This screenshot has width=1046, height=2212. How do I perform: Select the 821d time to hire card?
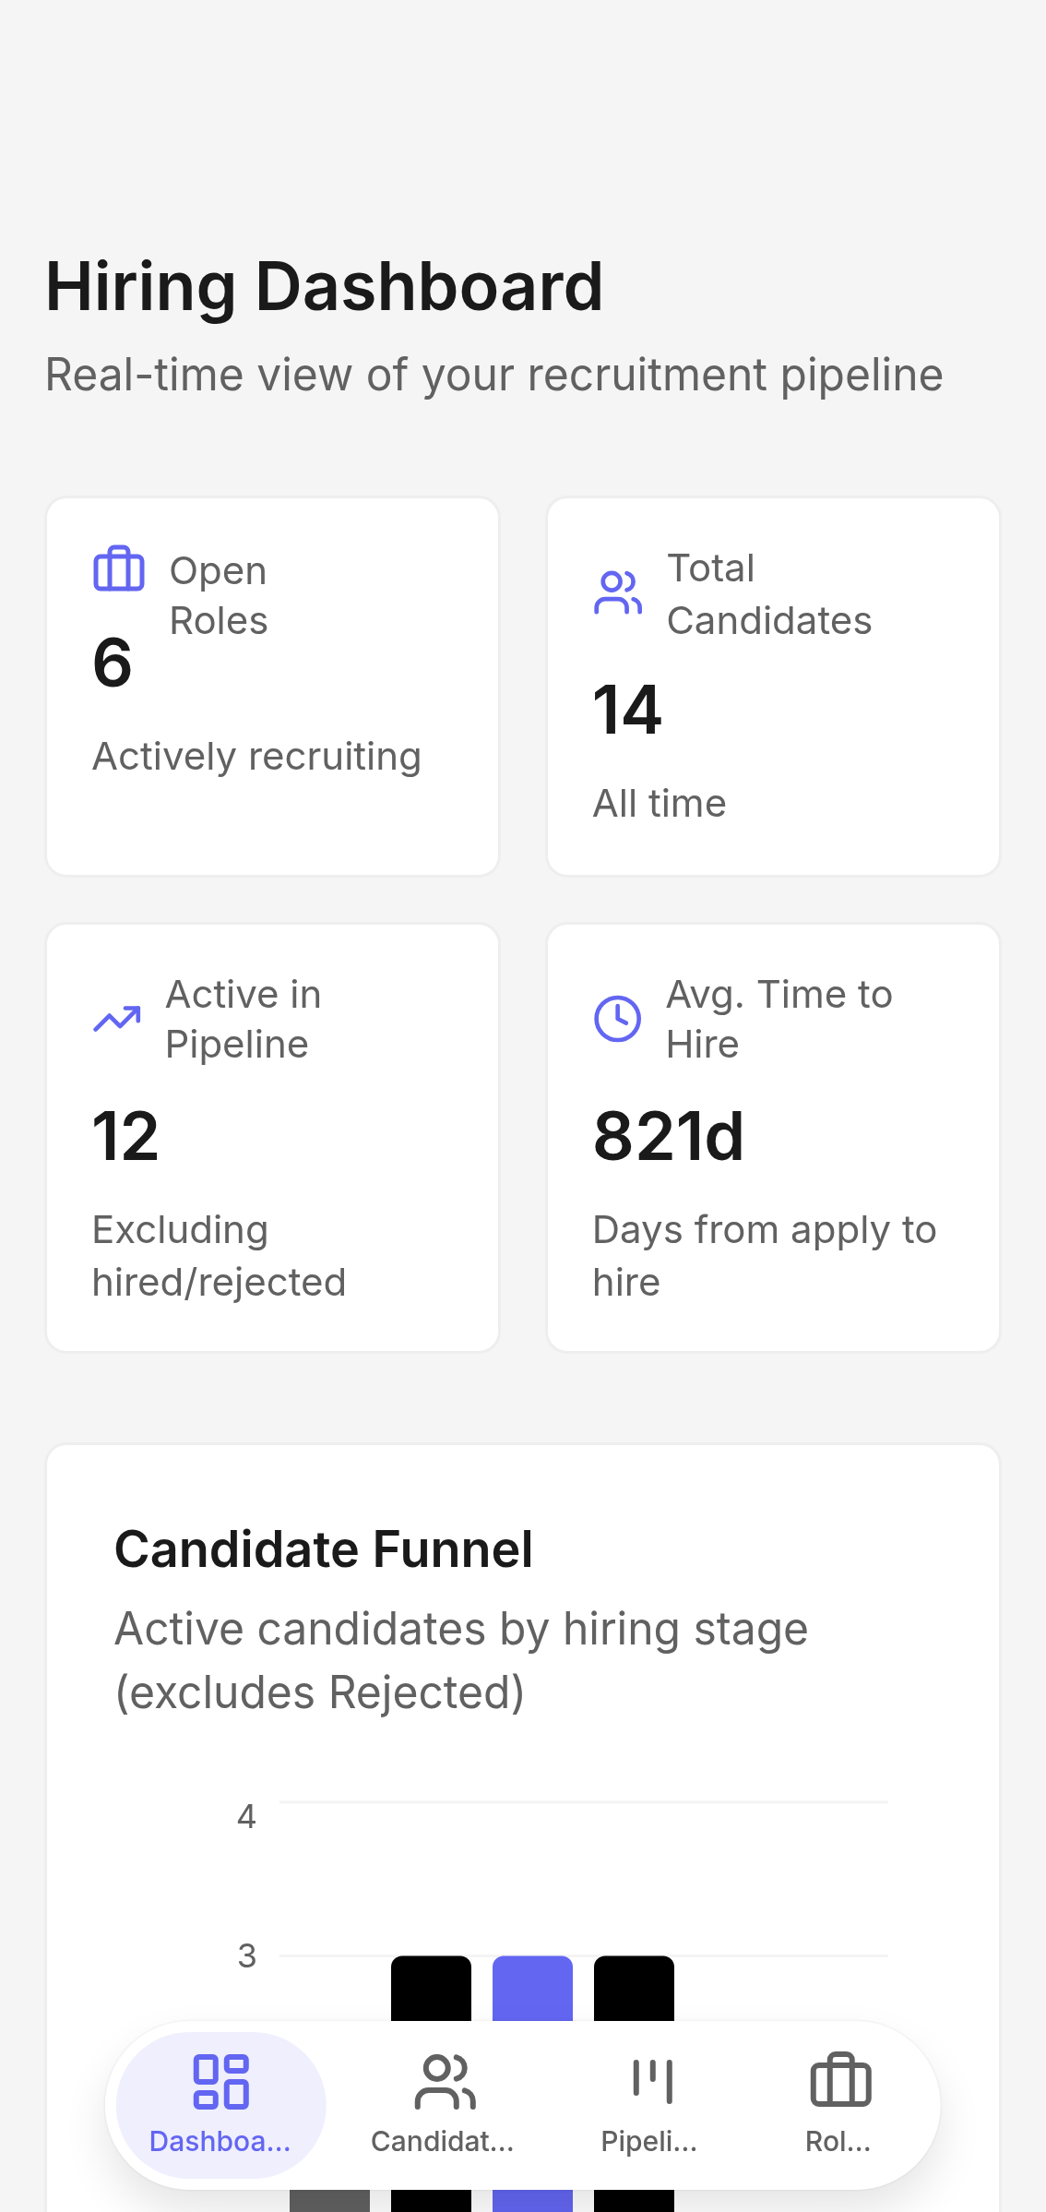click(x=773, y=1138)
